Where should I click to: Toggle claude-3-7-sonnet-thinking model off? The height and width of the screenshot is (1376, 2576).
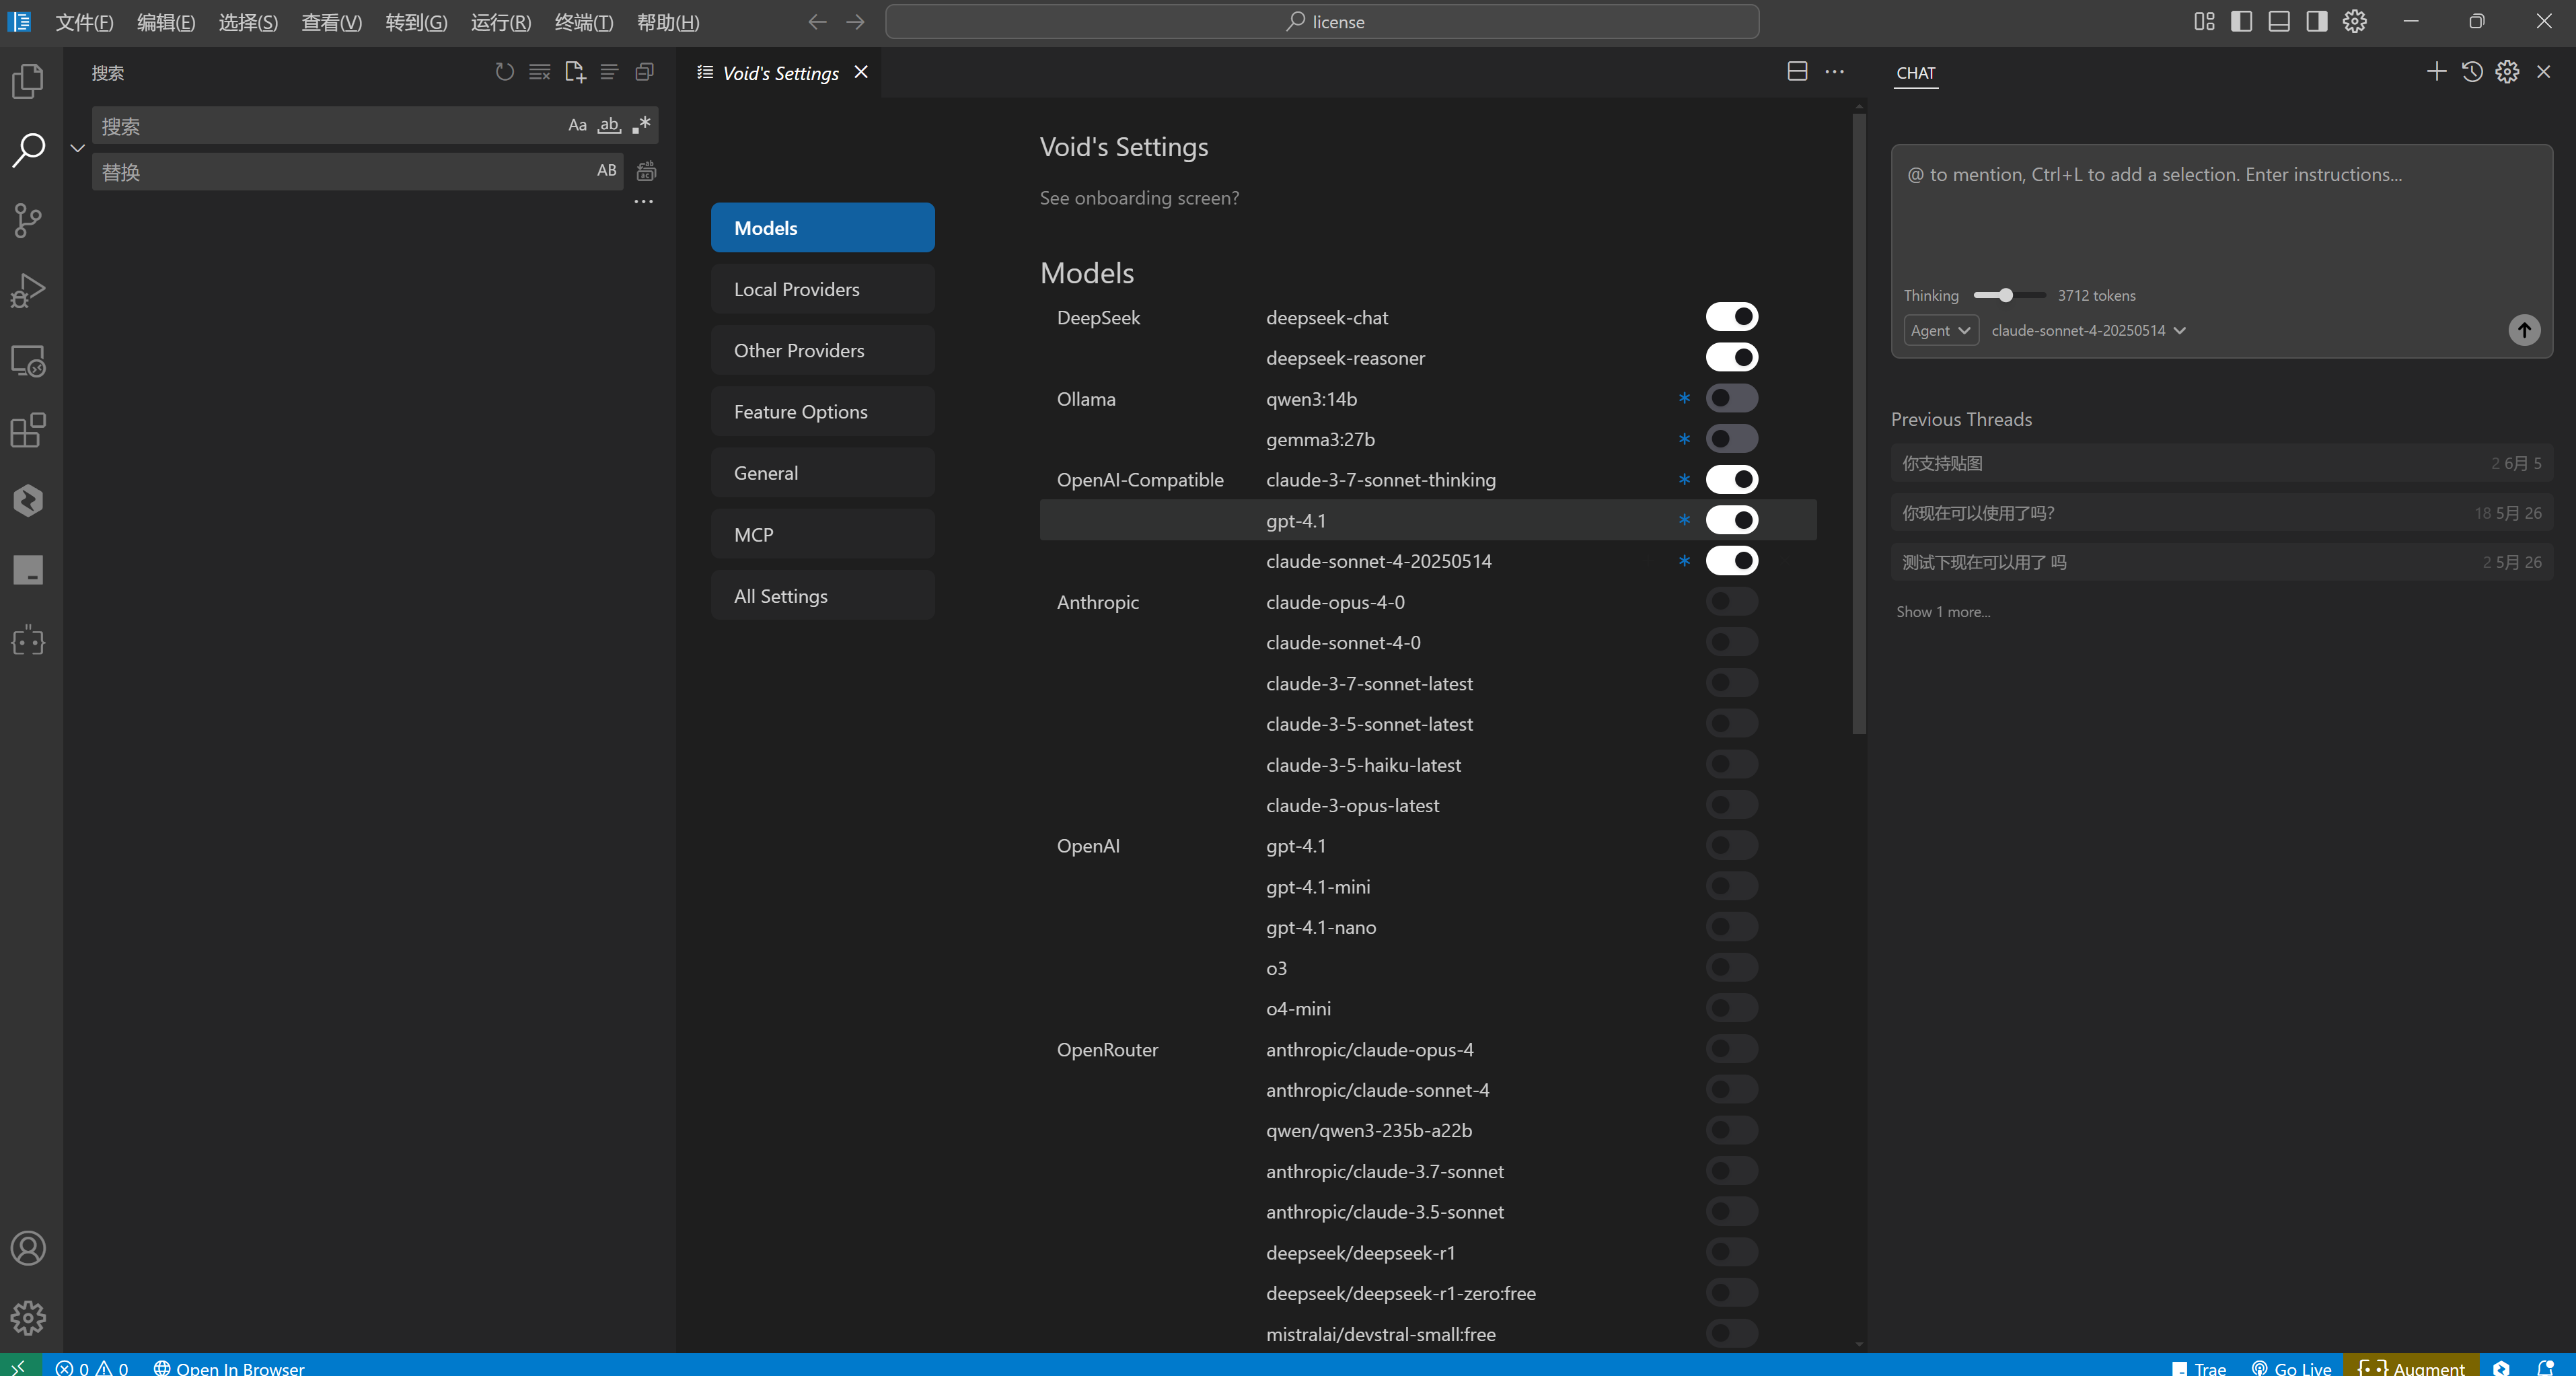(x=1731, y=479)
